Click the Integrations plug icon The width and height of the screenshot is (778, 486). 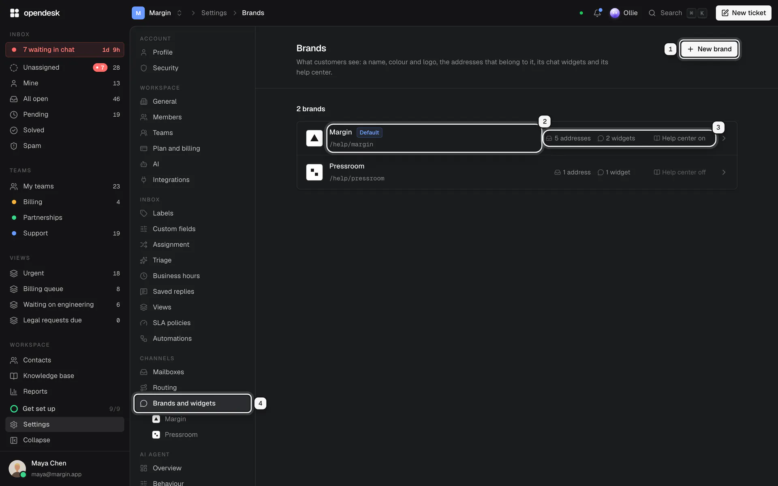pos(143,180)
